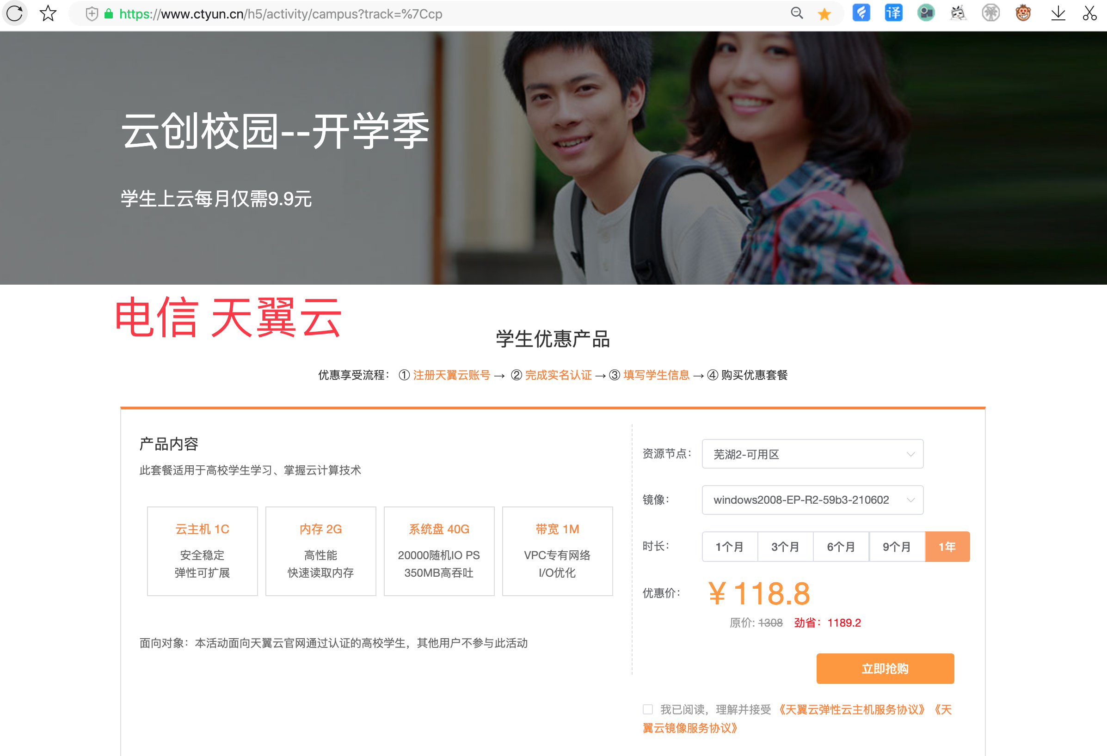Open the 完成实名认证 link
The height and width of the screenshot is (756, 1107).
[x=558, y=375]
